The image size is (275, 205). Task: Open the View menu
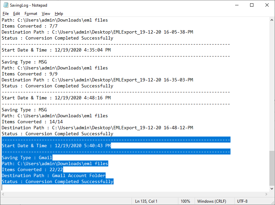(x=46, y=14)
